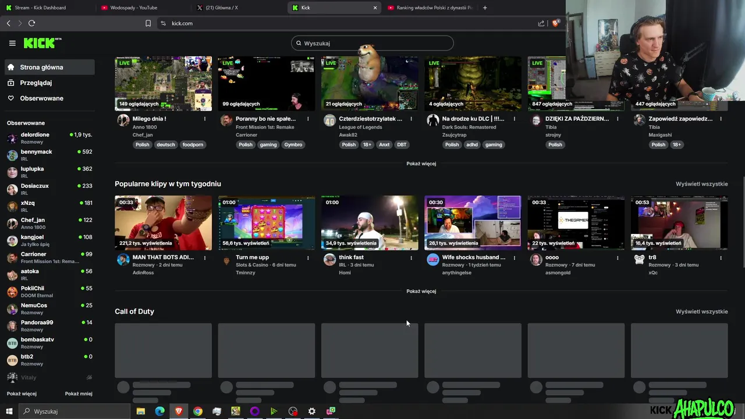Click Pokaż więcej below popular clips
This screenshot has height=419, width=745.
click(x=421, y=291)
